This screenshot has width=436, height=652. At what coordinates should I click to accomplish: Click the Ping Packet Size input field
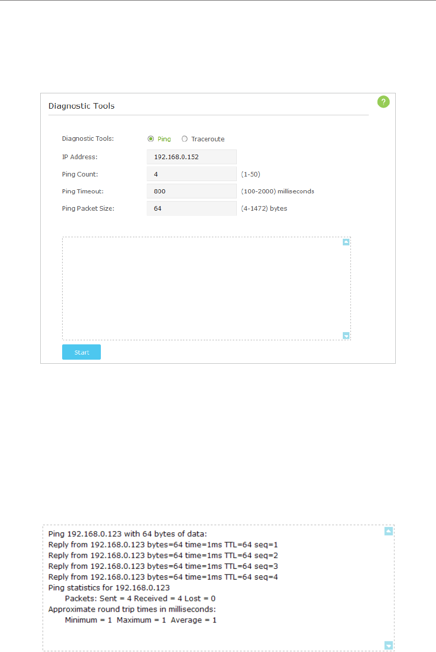192,208
